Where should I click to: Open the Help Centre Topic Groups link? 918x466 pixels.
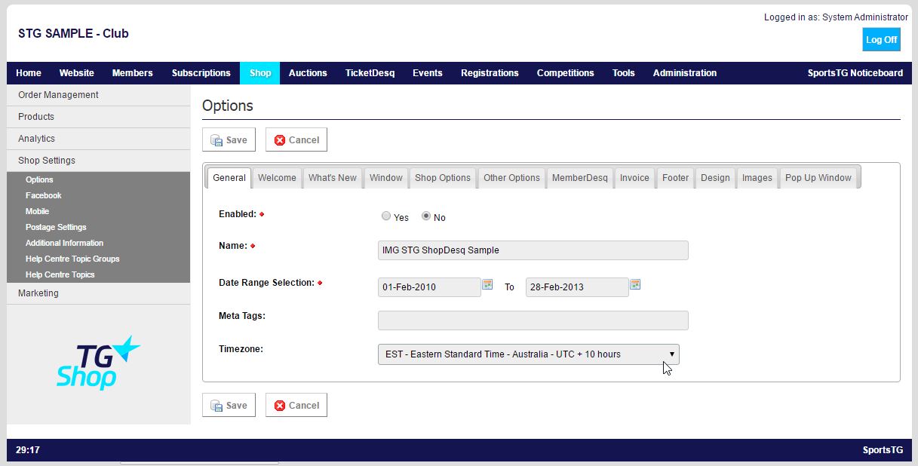point(72,259)
